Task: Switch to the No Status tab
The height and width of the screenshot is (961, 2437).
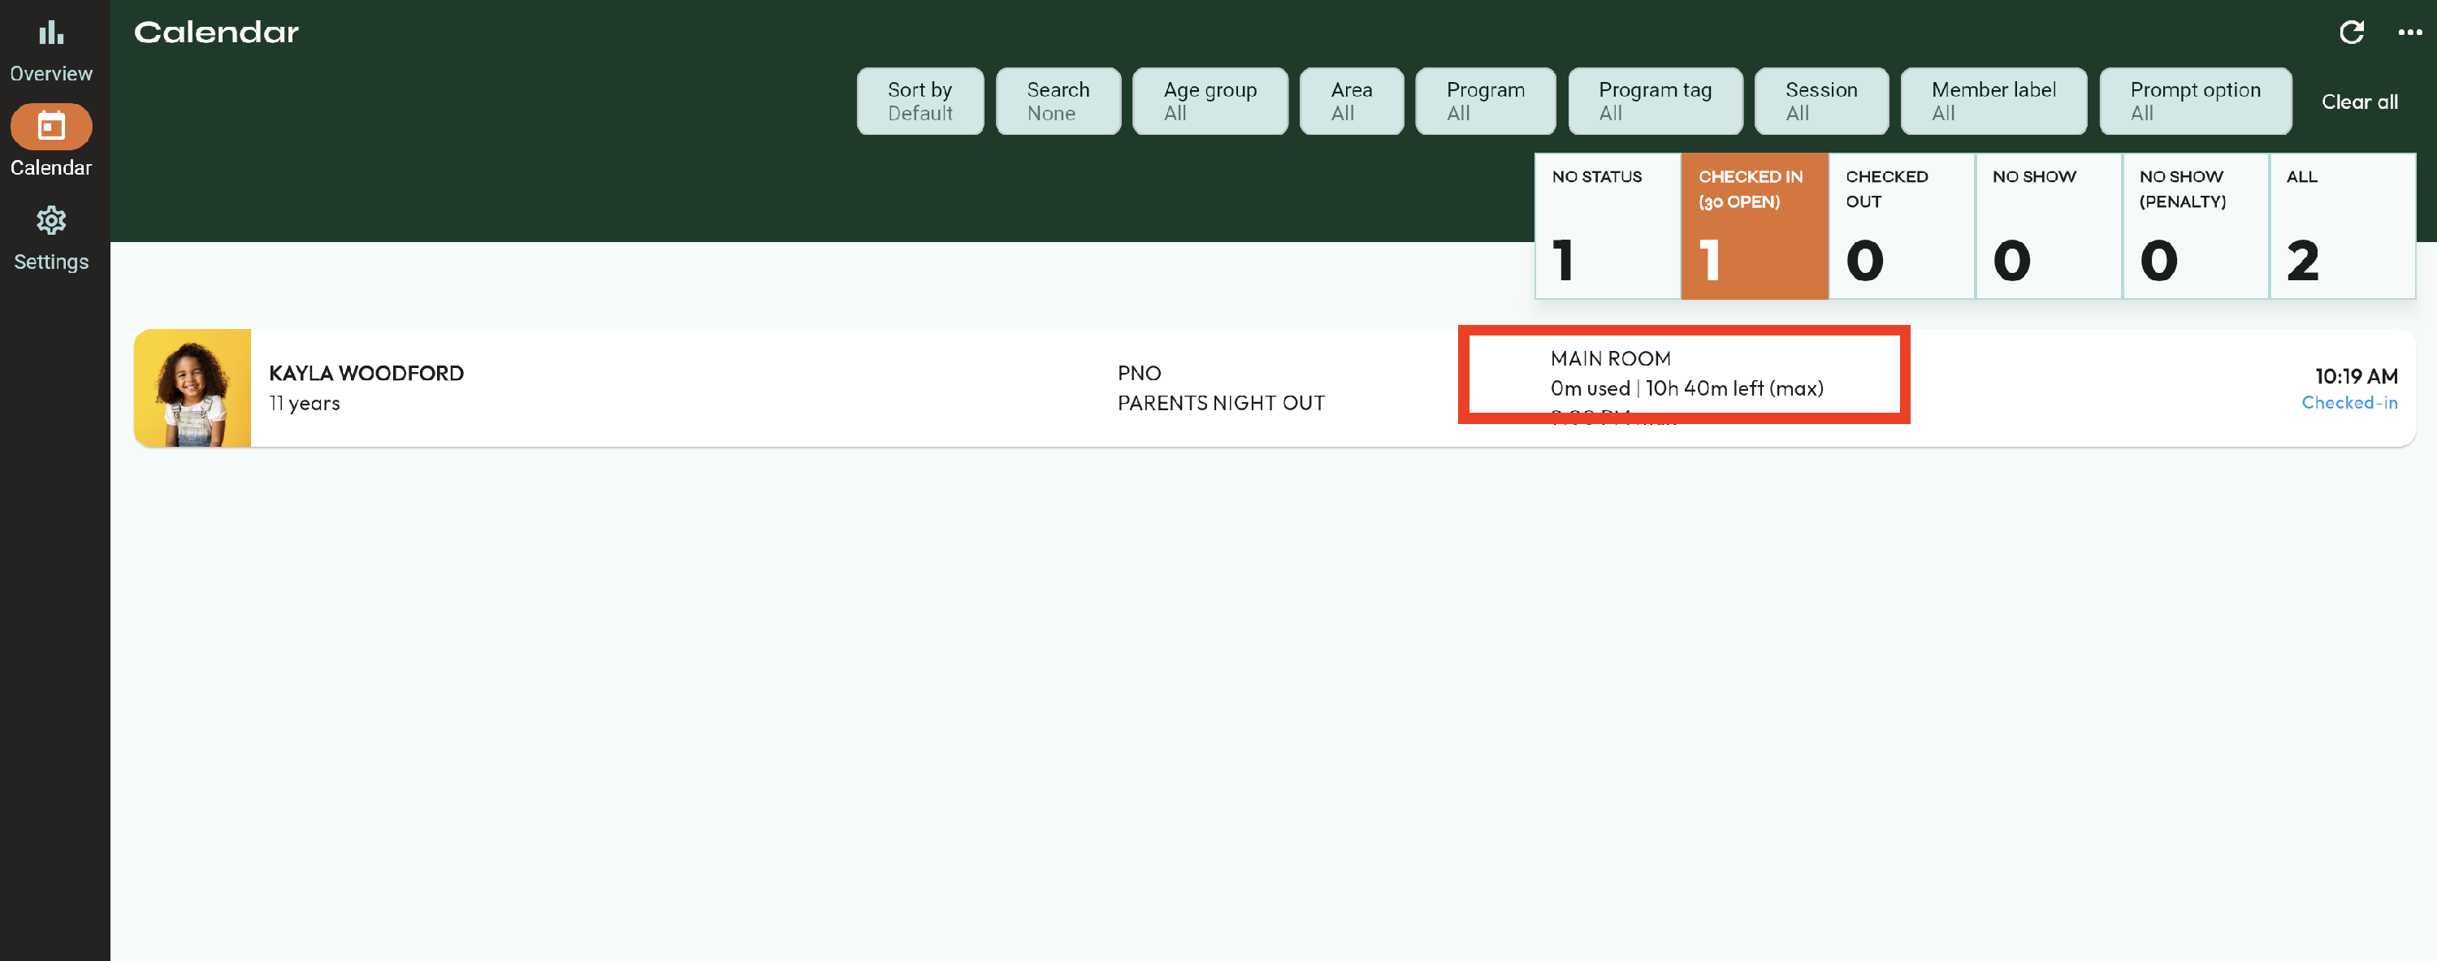Action: point(1606,227)
